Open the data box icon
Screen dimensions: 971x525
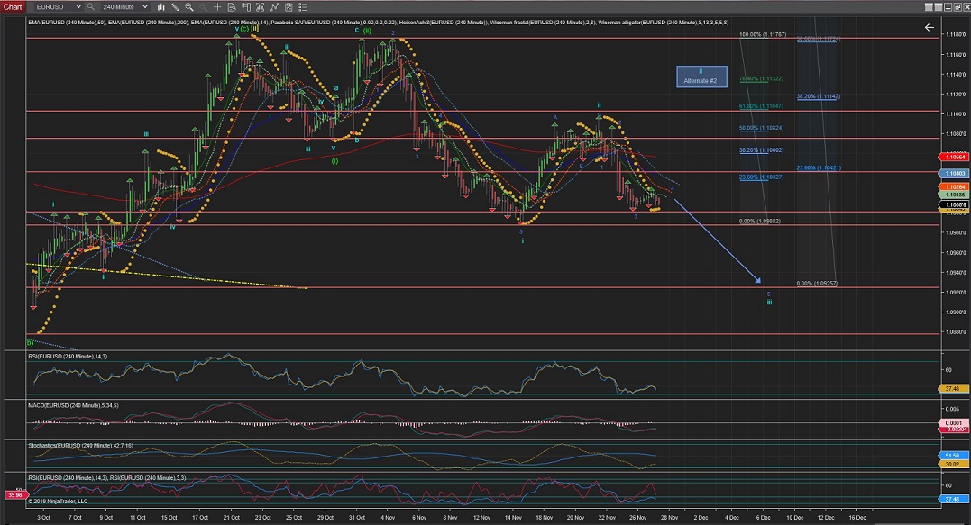coord(231,6)
